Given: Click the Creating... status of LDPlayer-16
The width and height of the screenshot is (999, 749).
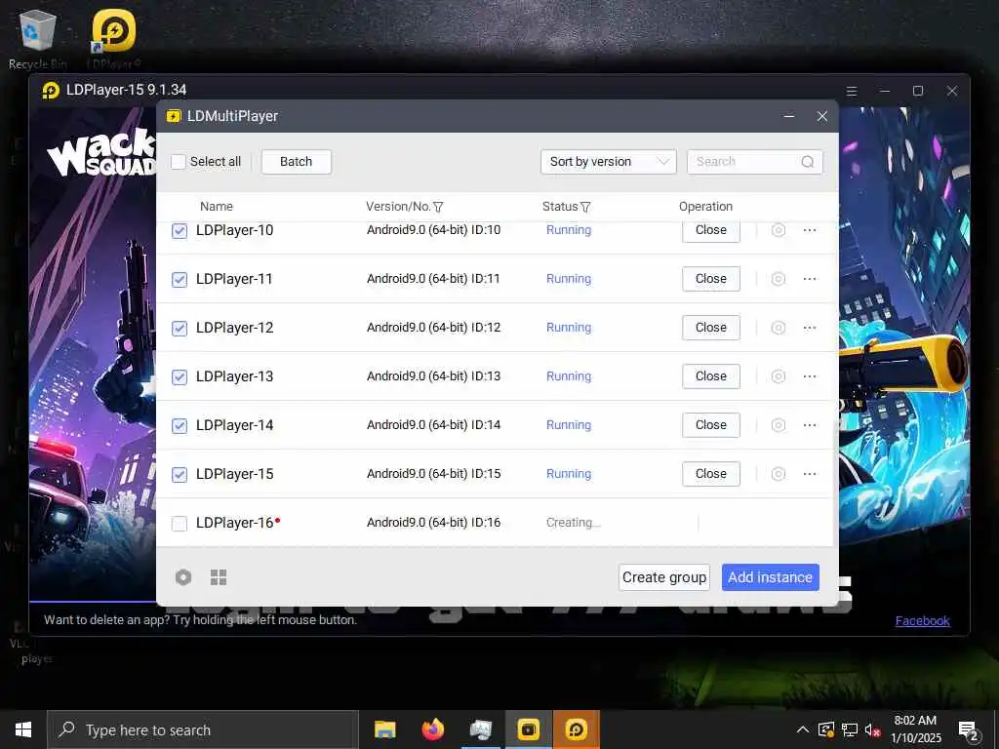Looking at the screenshot, I should coord(574,523).
